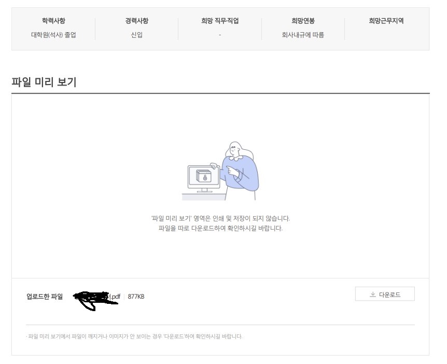The width and height of the screenshot is (447, 364).
Task: Select the 경력사항 column header
Action: pos(136,21)
